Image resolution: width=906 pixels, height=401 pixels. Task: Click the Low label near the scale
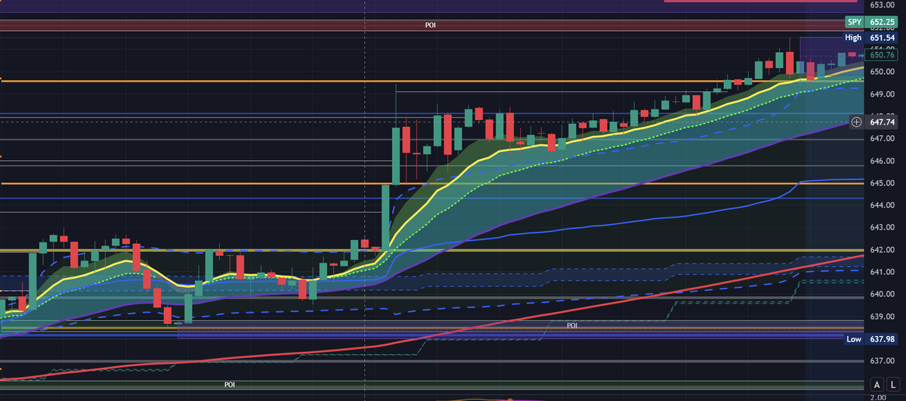coord(855,339)
